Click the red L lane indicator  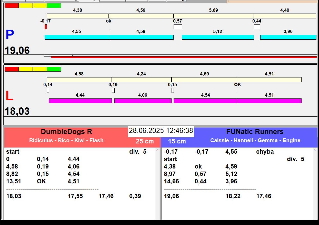(x=9, y=96)
